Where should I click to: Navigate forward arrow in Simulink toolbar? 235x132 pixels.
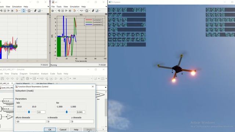[12, 78]
